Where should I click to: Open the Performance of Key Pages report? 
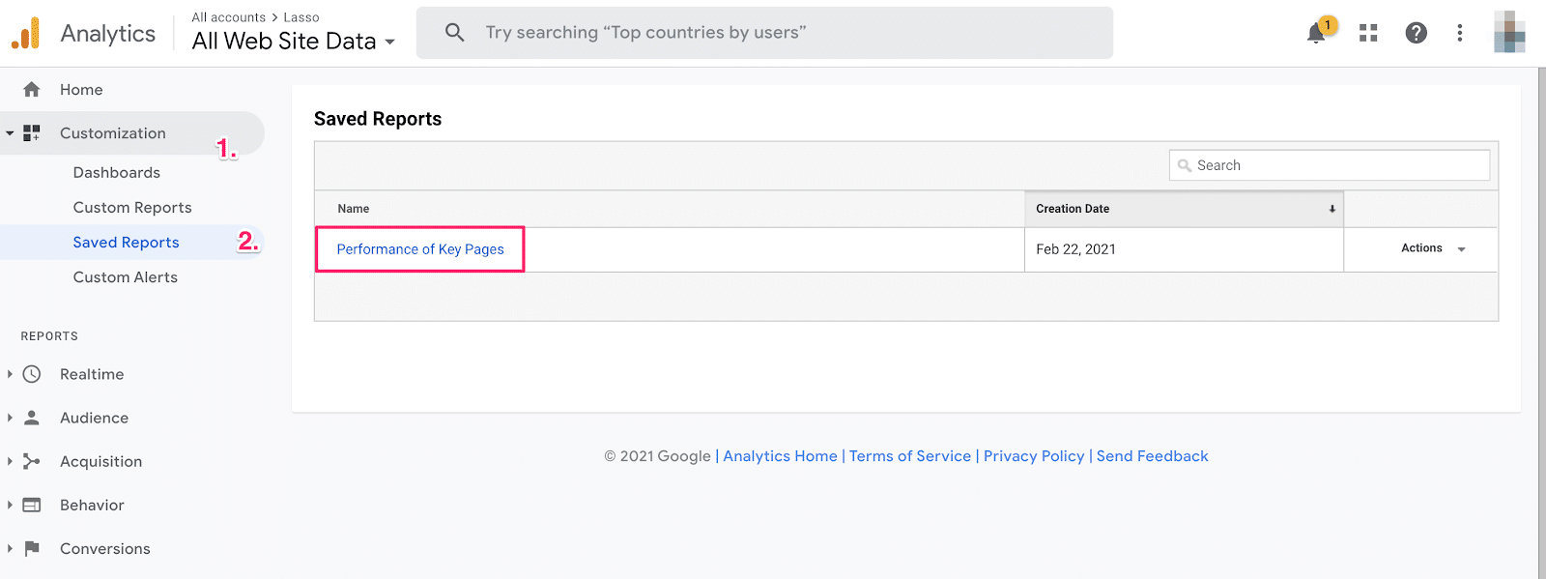(x=420, y=249)
